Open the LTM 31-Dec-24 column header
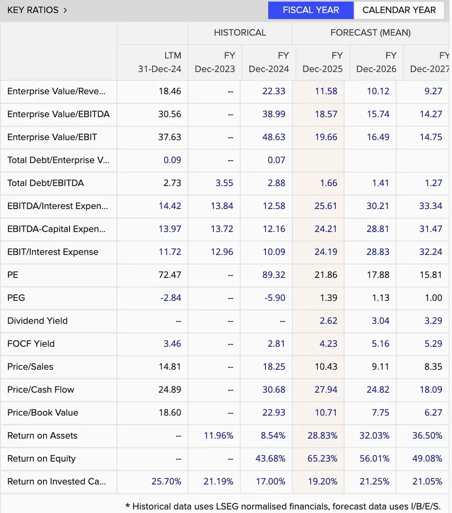 [160, 62]
